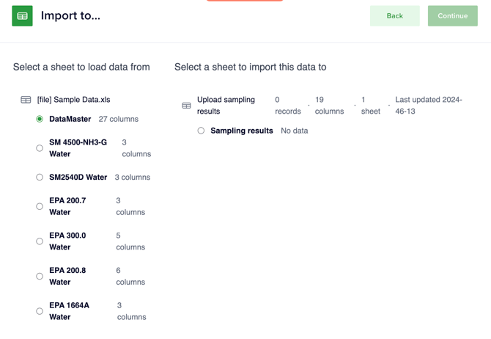Click the EPA 1664A Water sheet label
The image size is (491, 339).
click(x=69, y=311)
